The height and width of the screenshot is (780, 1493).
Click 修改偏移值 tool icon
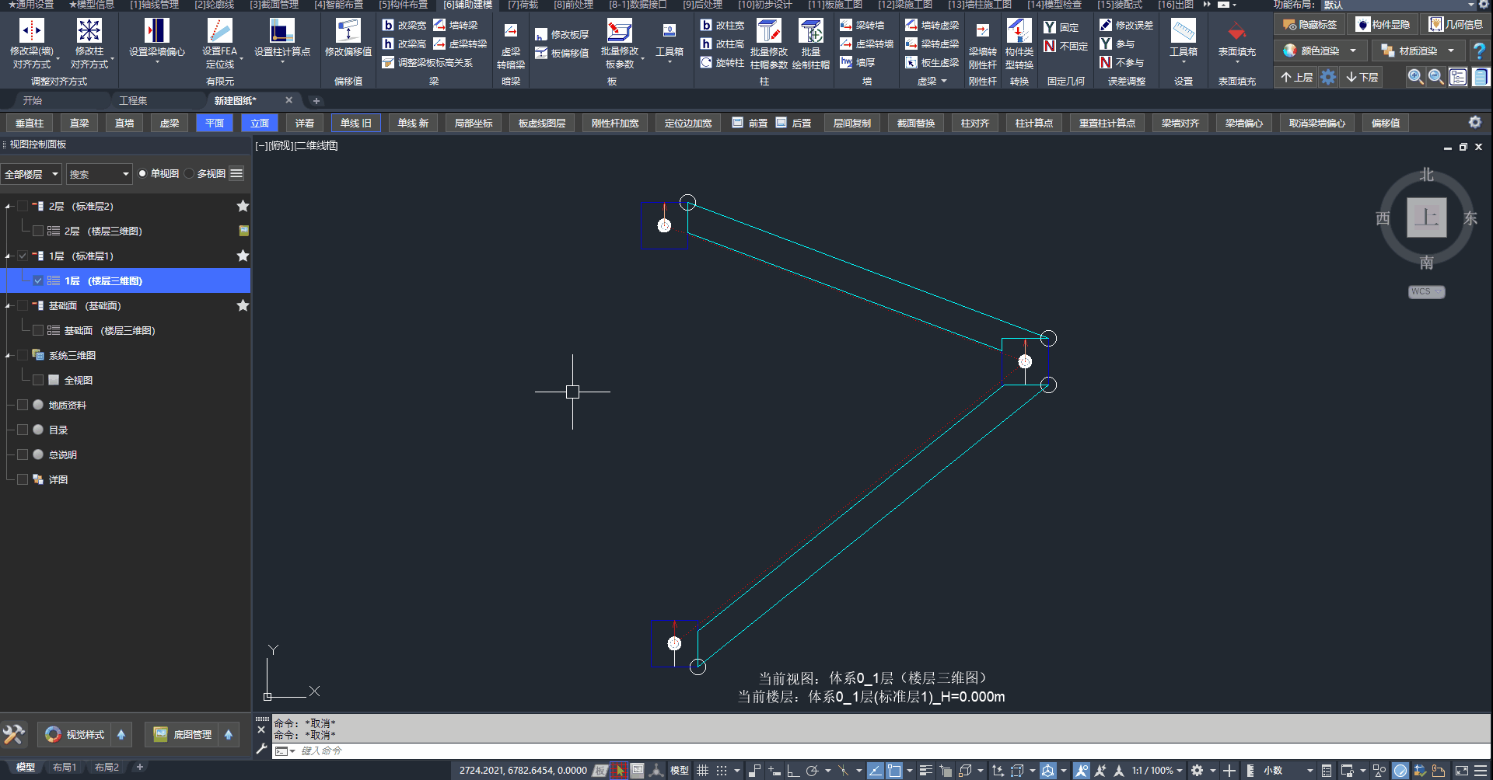348,31
